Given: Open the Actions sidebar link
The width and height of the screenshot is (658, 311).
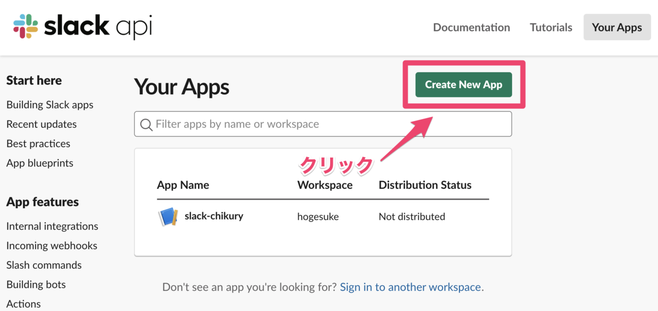Looking at the screenshot, I should pyautogui.click(x=24, y=304).
